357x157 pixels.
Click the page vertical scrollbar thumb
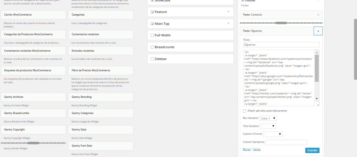pos(355,49)
